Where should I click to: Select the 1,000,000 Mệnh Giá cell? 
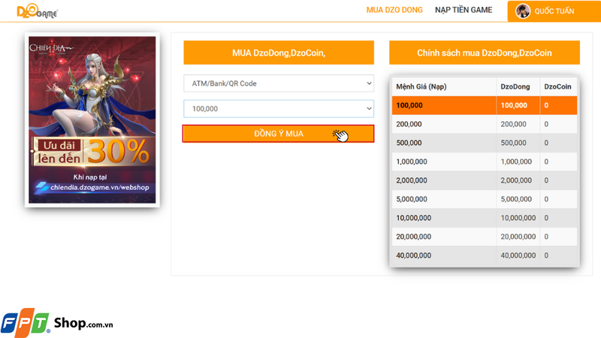click(x=444, y=161)
